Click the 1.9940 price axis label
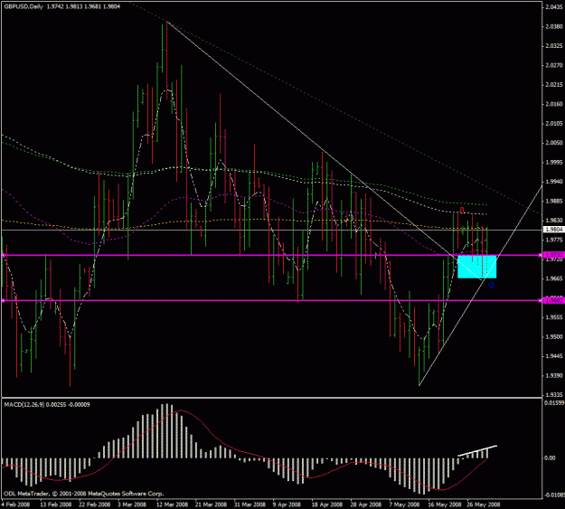Viewport: 565px width, 509px height. 554,182
